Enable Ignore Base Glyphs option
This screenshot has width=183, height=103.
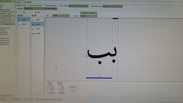tap(29, 5)
